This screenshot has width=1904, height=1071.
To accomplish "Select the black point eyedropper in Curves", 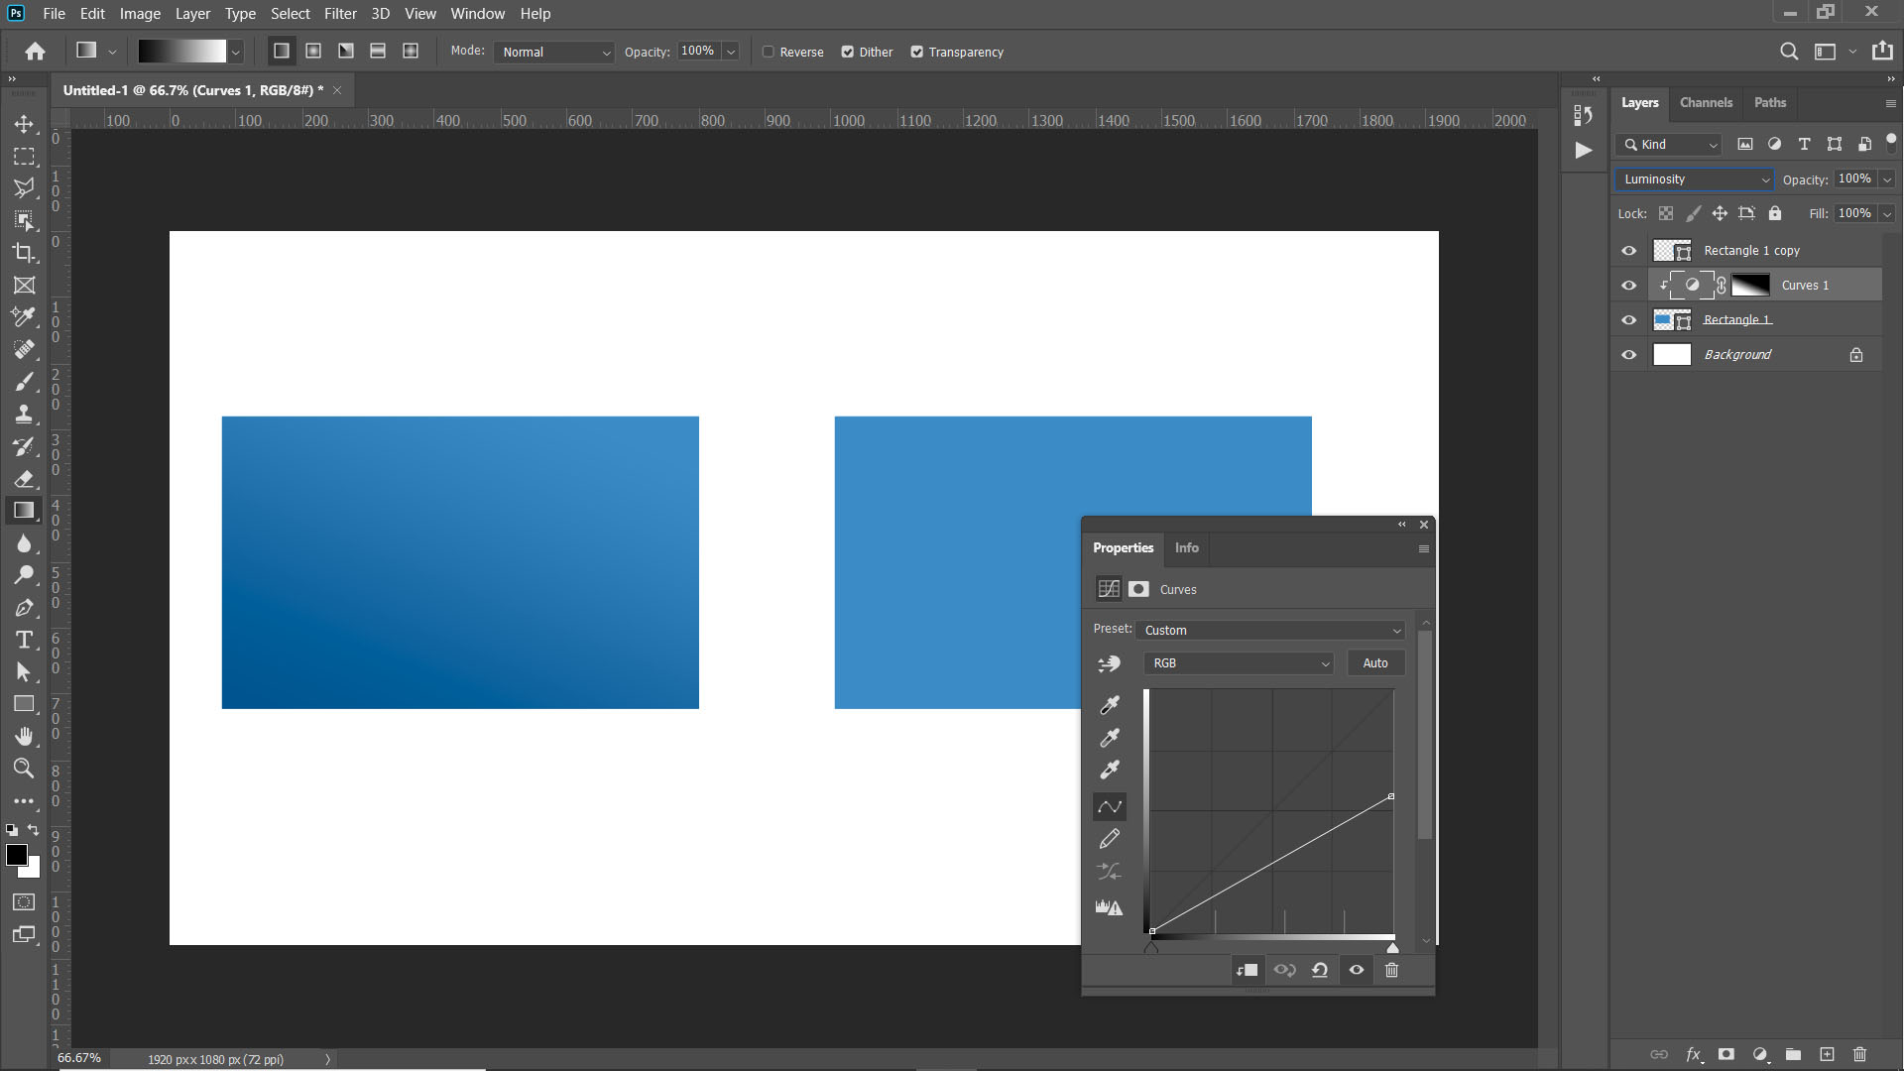I will [1109, 704].
